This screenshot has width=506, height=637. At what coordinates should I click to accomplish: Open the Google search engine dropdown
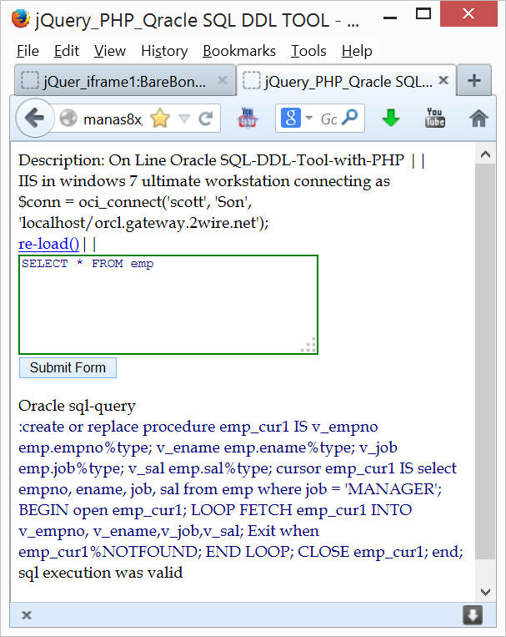pyautogui.click(x=296, y=119)
